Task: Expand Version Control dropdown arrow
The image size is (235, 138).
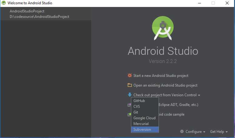Action: [x=199, y=95]
